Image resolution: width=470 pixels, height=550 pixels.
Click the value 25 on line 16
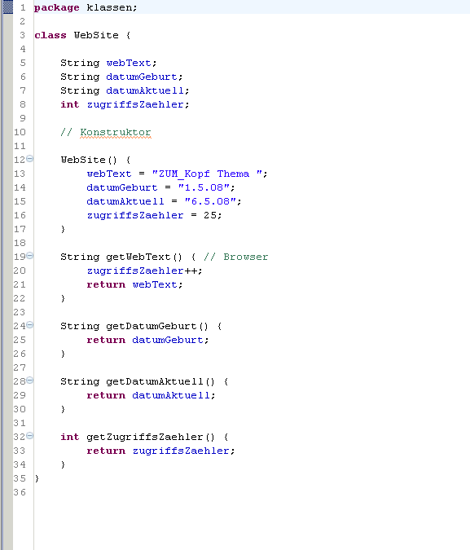[x=210, y=215]
